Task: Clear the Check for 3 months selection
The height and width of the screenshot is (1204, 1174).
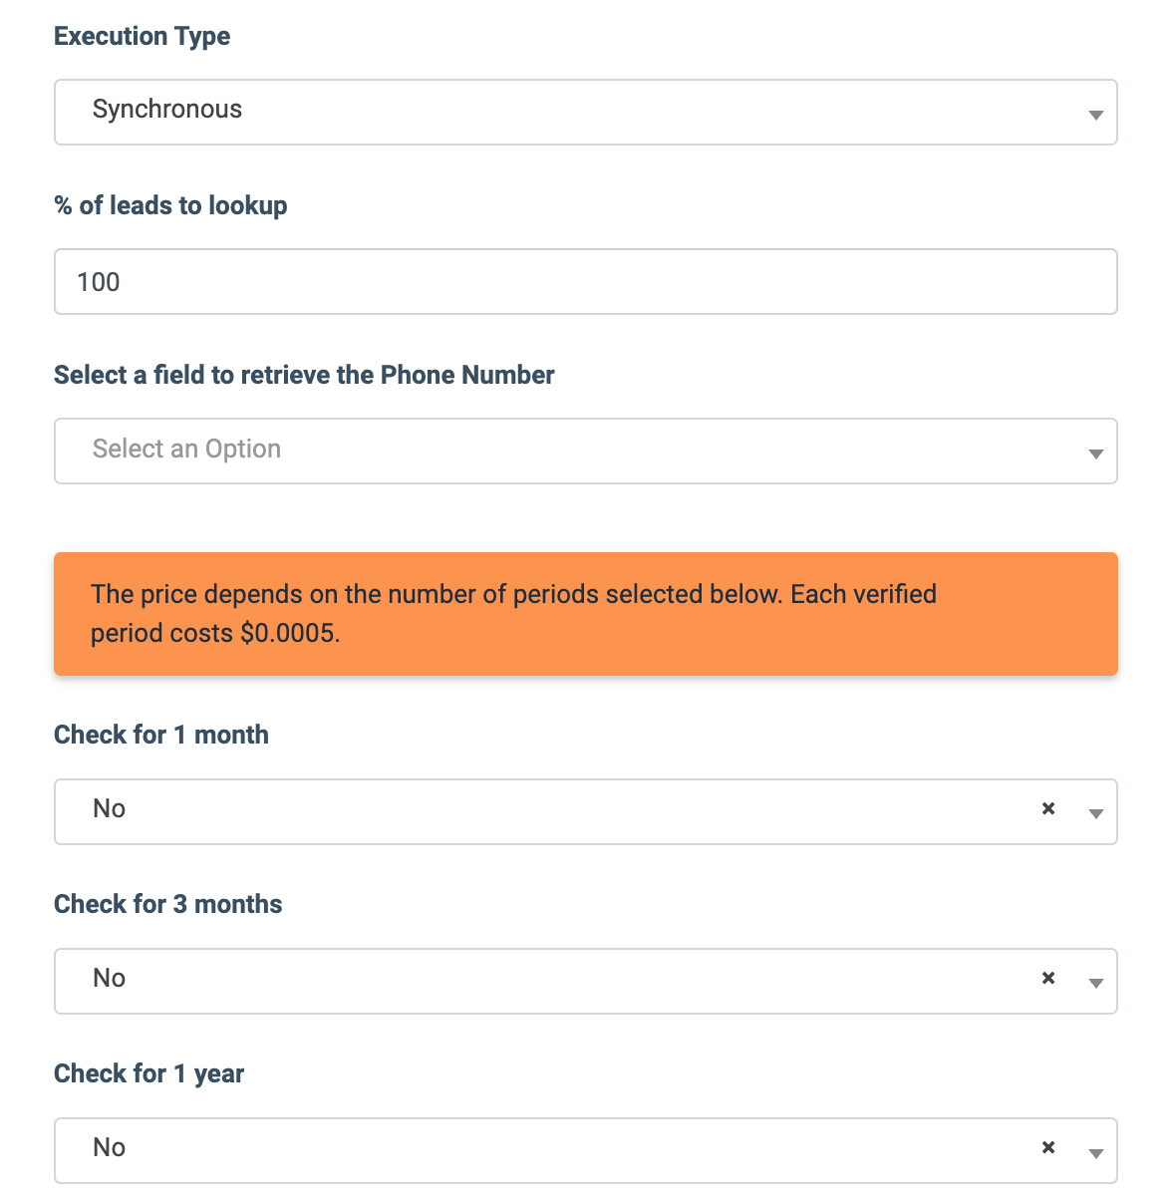Action: (1047, 979)
